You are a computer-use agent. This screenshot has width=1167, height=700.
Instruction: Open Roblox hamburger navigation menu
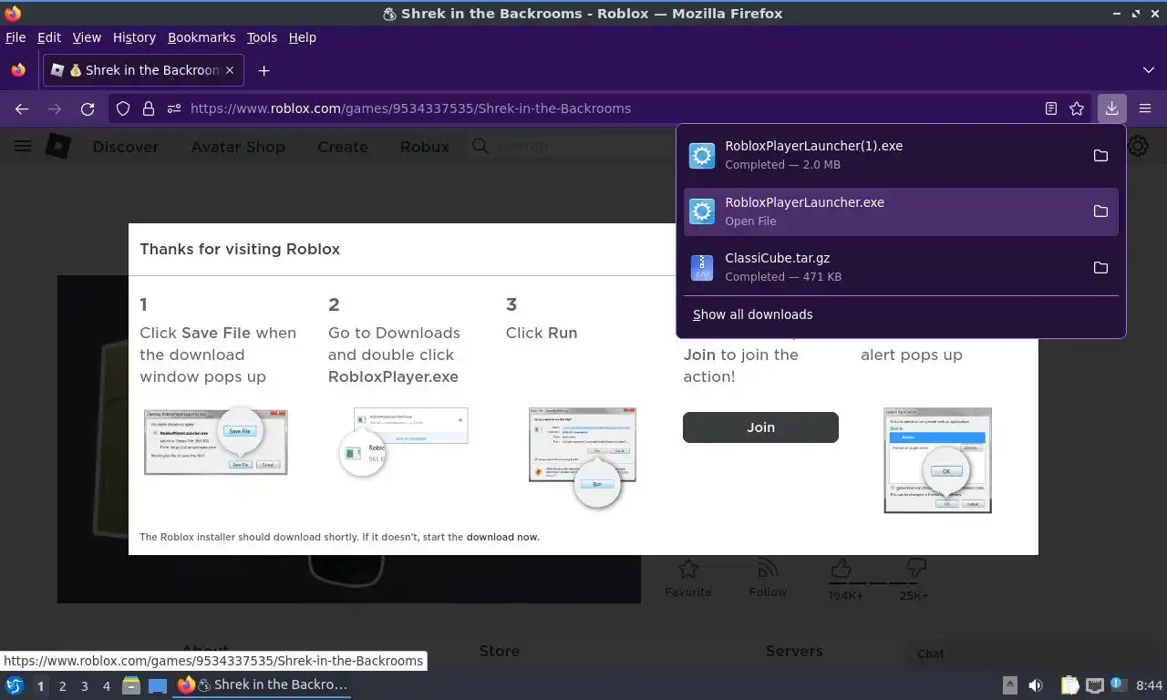point(23,146)
